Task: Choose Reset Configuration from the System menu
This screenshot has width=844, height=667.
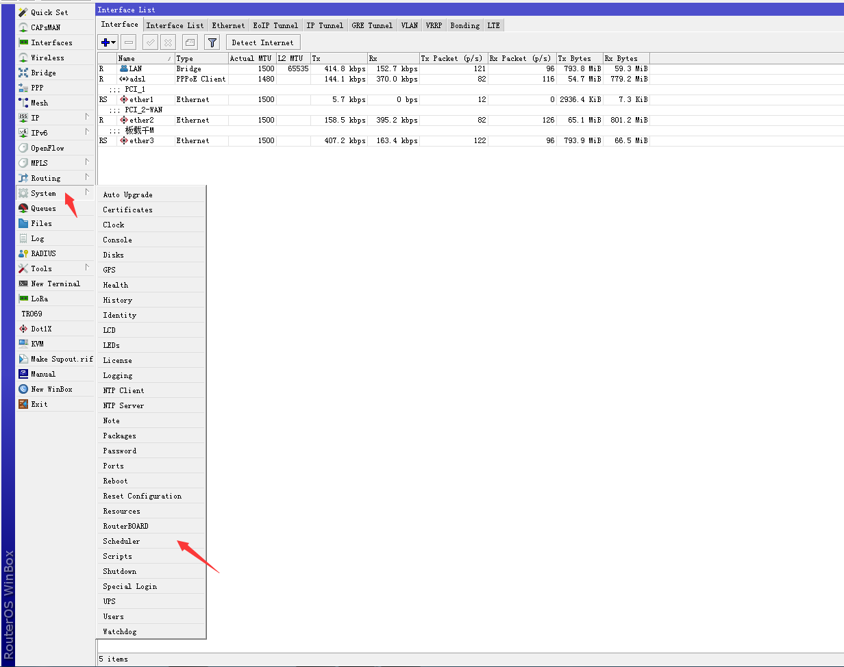Action: point(151,496)
